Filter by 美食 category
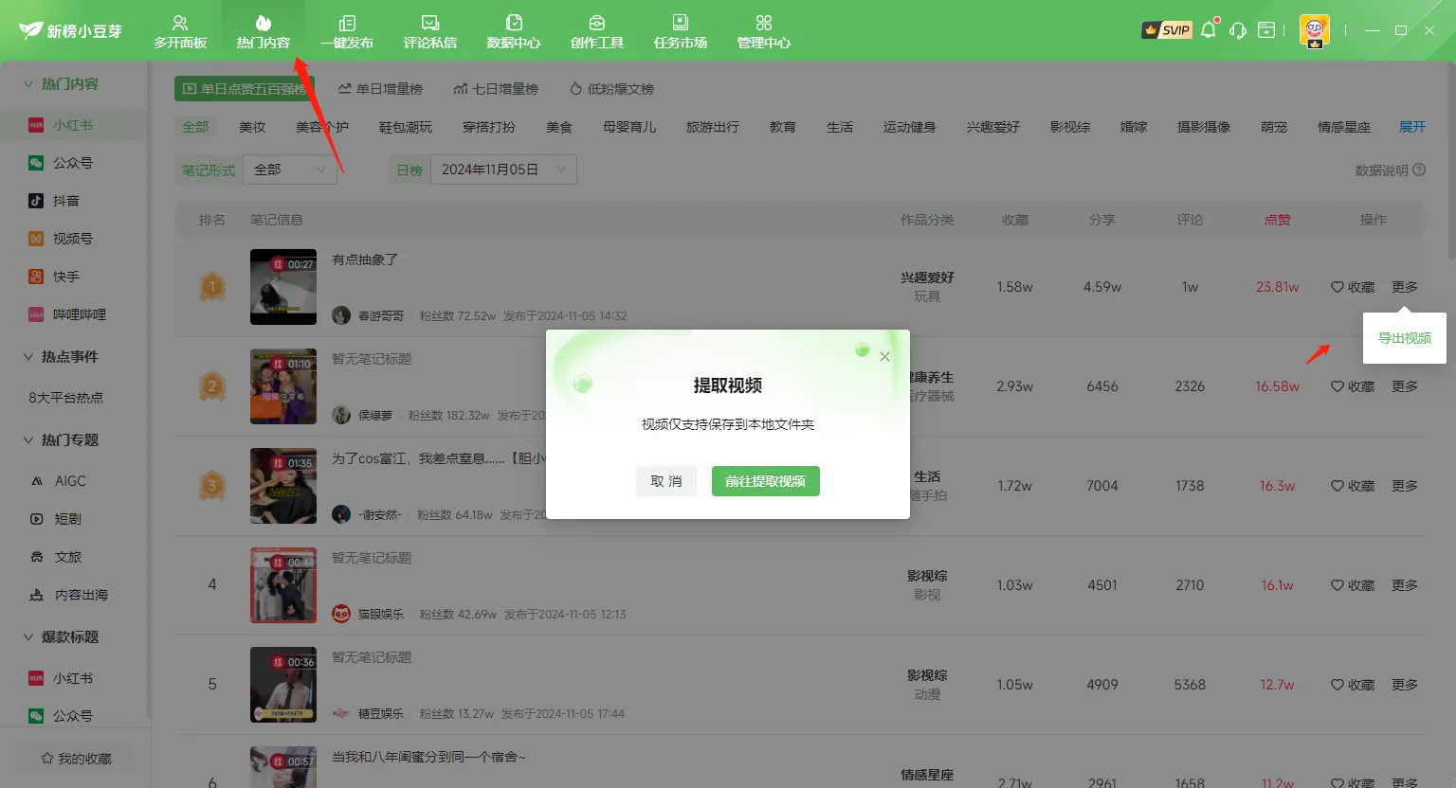Screen dimensions: 1456x788 [559, 127]
